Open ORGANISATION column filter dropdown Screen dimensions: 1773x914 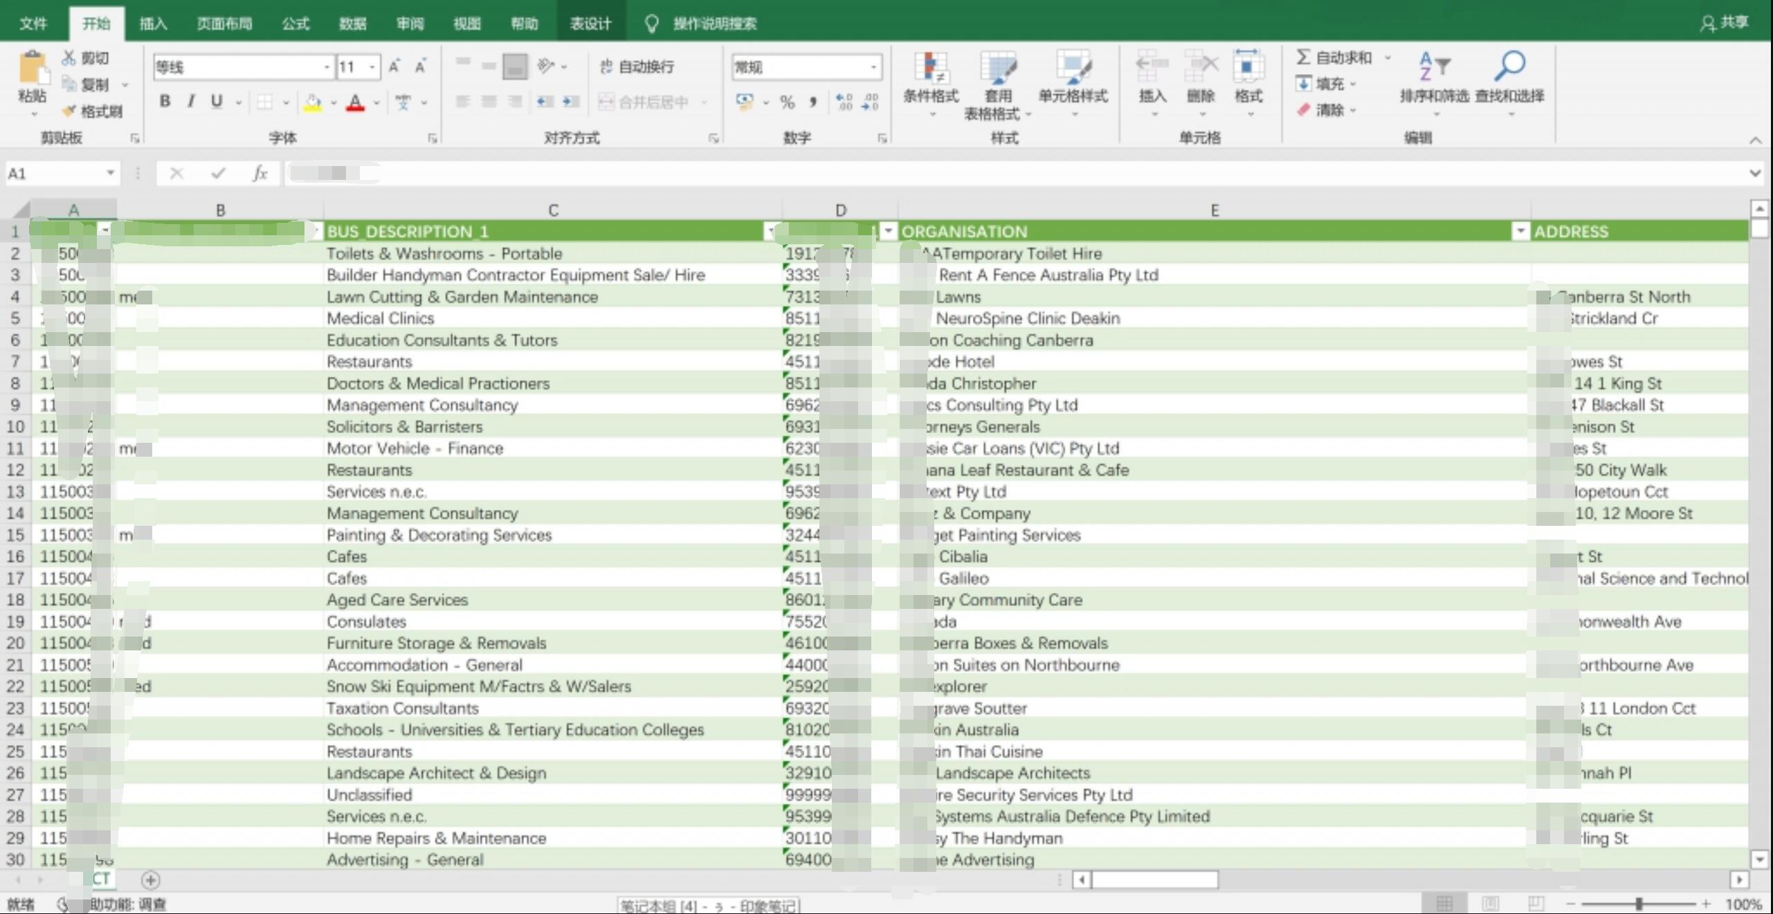coord(1520,231)
